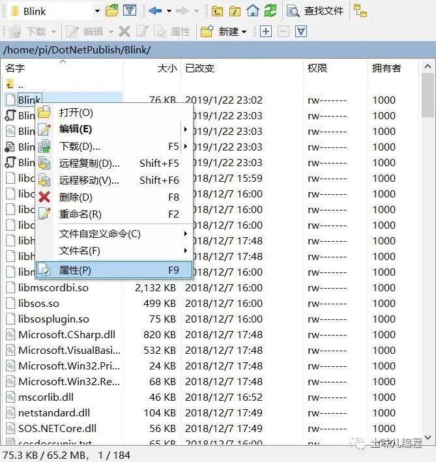Choose 远程复制(D)... menu entry
Image resolution: width=436 pixels, height=462 pixels.
coord(114,164)
